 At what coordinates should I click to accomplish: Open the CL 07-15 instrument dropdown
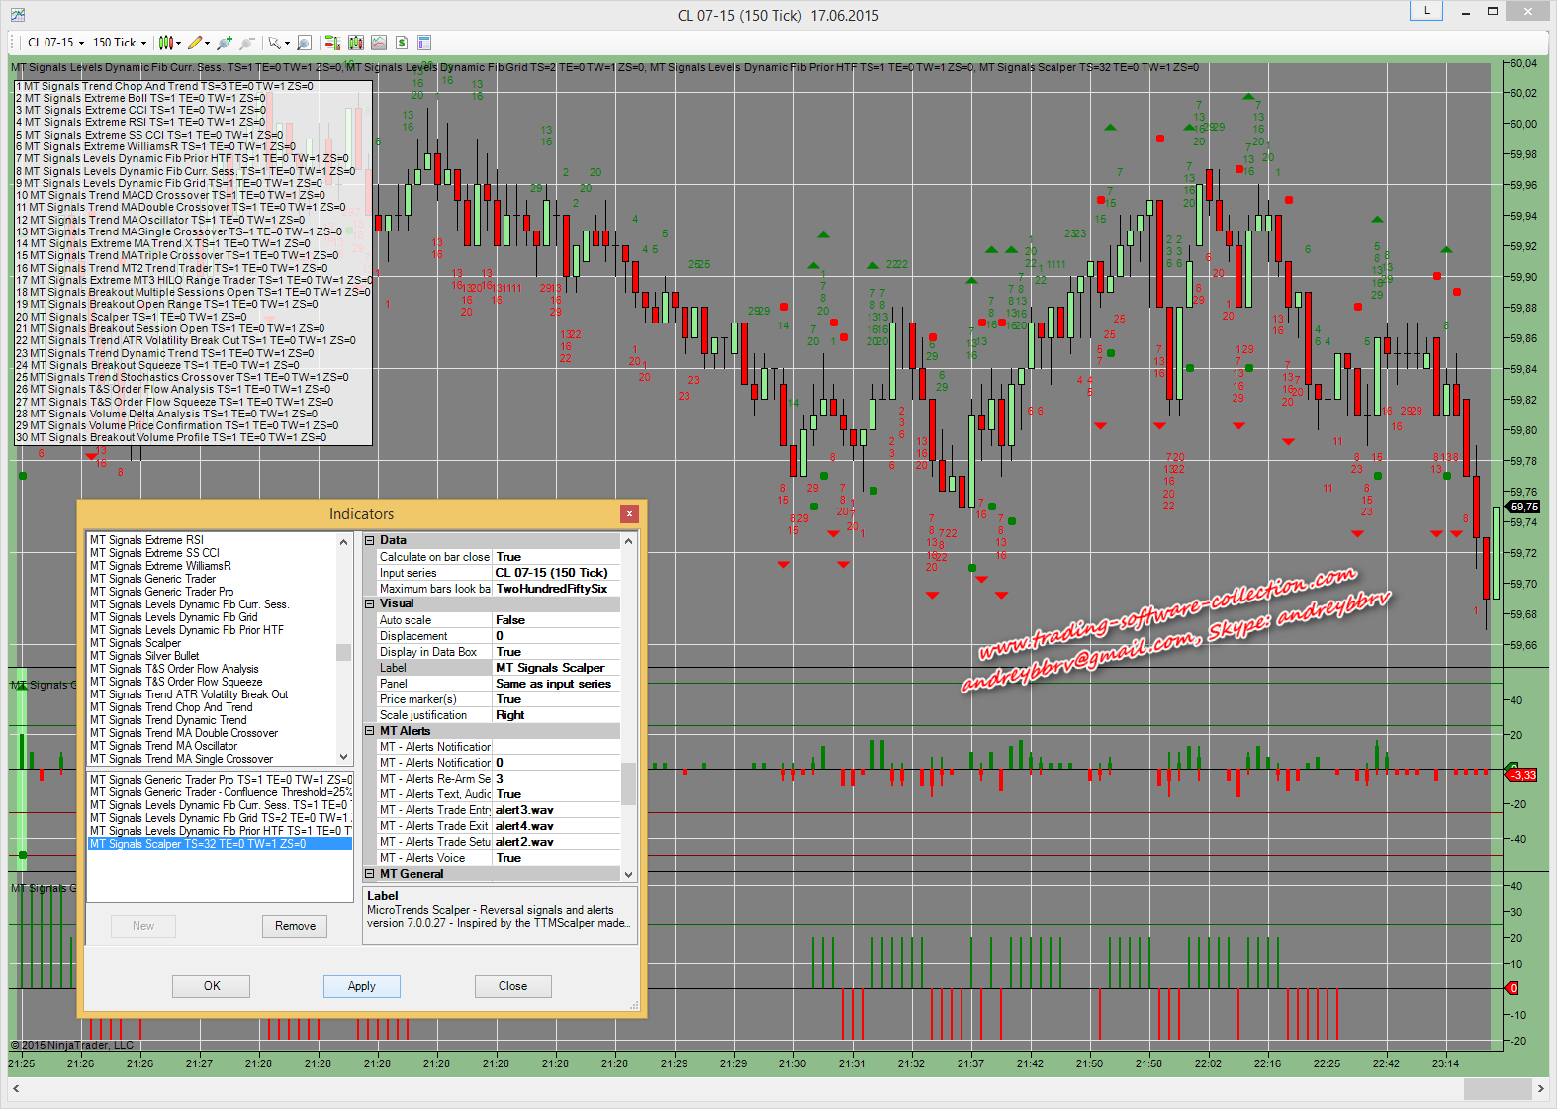pyautogui.click(x=55, y=43)
